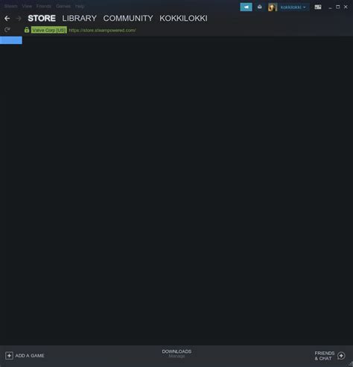Image resolution: width=353 pixels, height=367 pixels.
Task: Click the Valve Corp [US] certificate badge
Action: (x=49, y=30)
